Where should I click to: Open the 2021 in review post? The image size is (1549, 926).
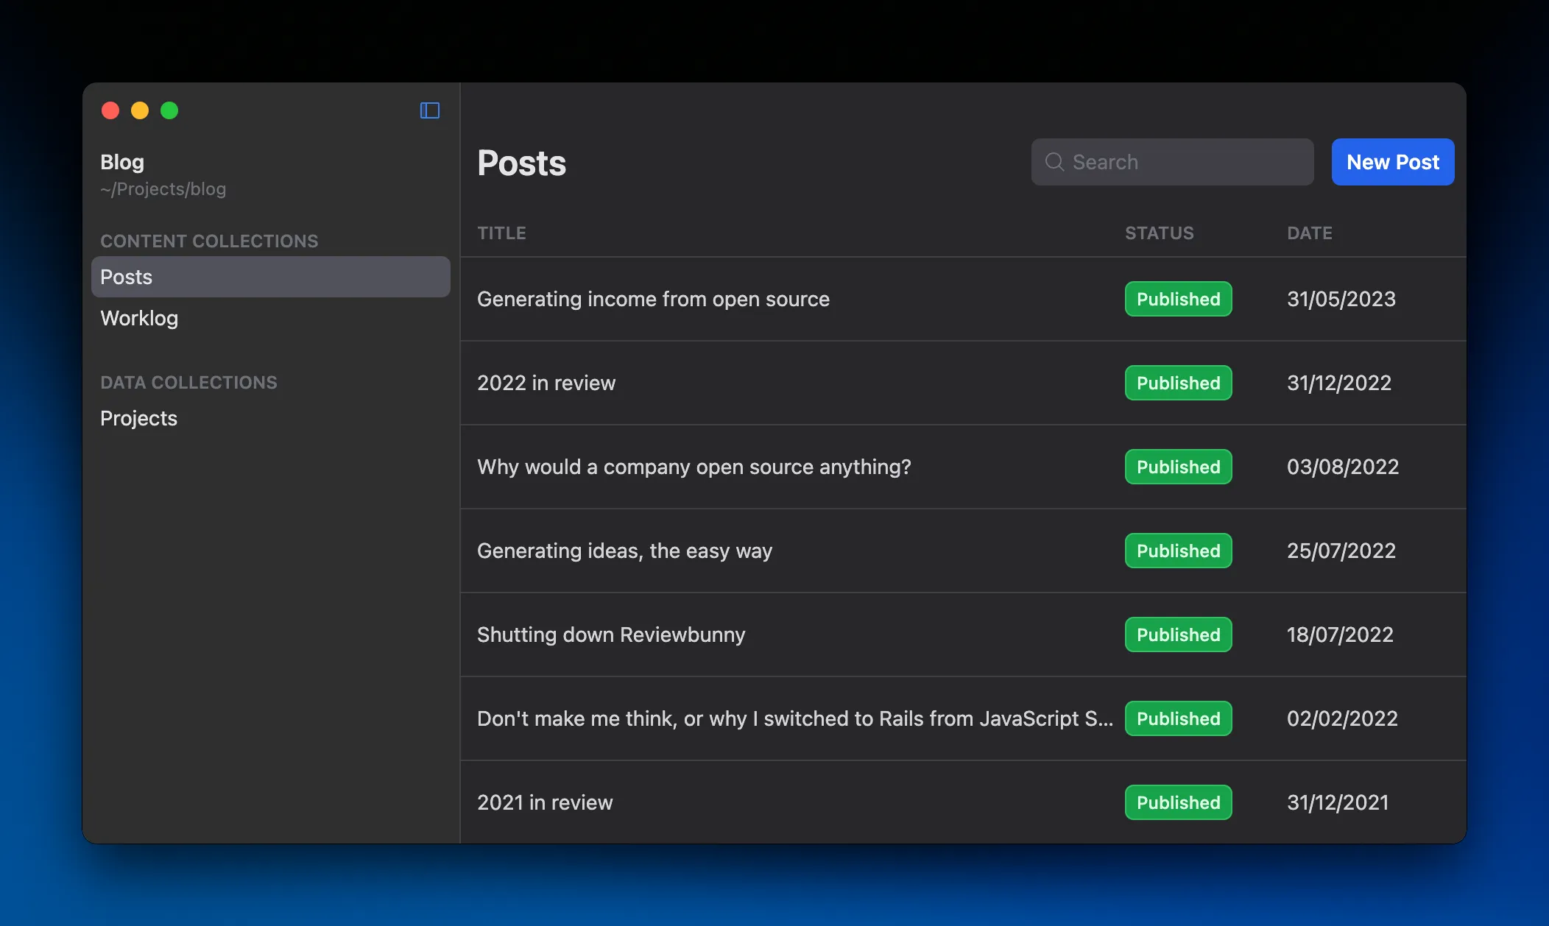tap(963, 802)
